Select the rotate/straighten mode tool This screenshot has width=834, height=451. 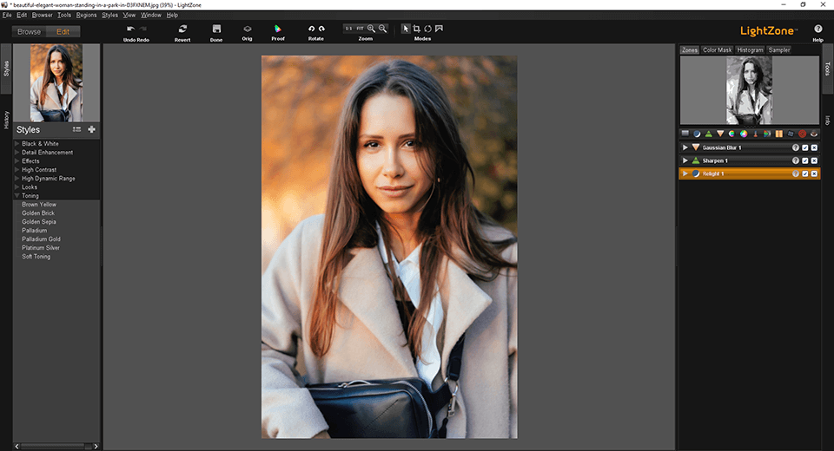tap(427, 29)
